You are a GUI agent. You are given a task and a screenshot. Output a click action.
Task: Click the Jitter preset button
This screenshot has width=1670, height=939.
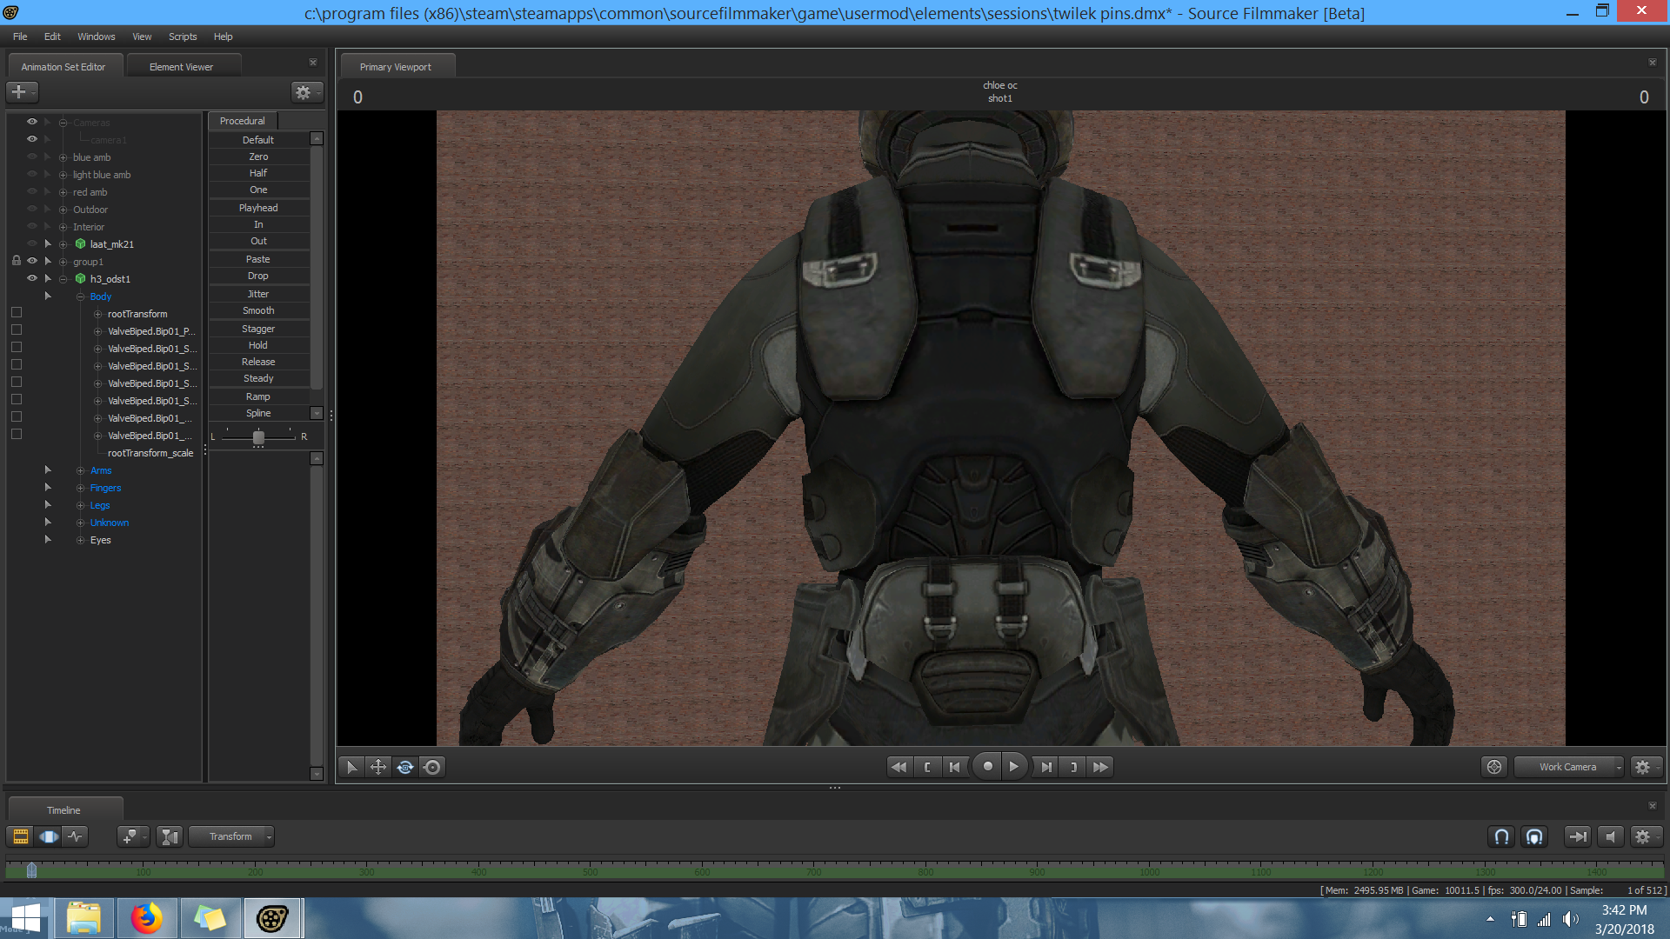click(x=258, y=294)
